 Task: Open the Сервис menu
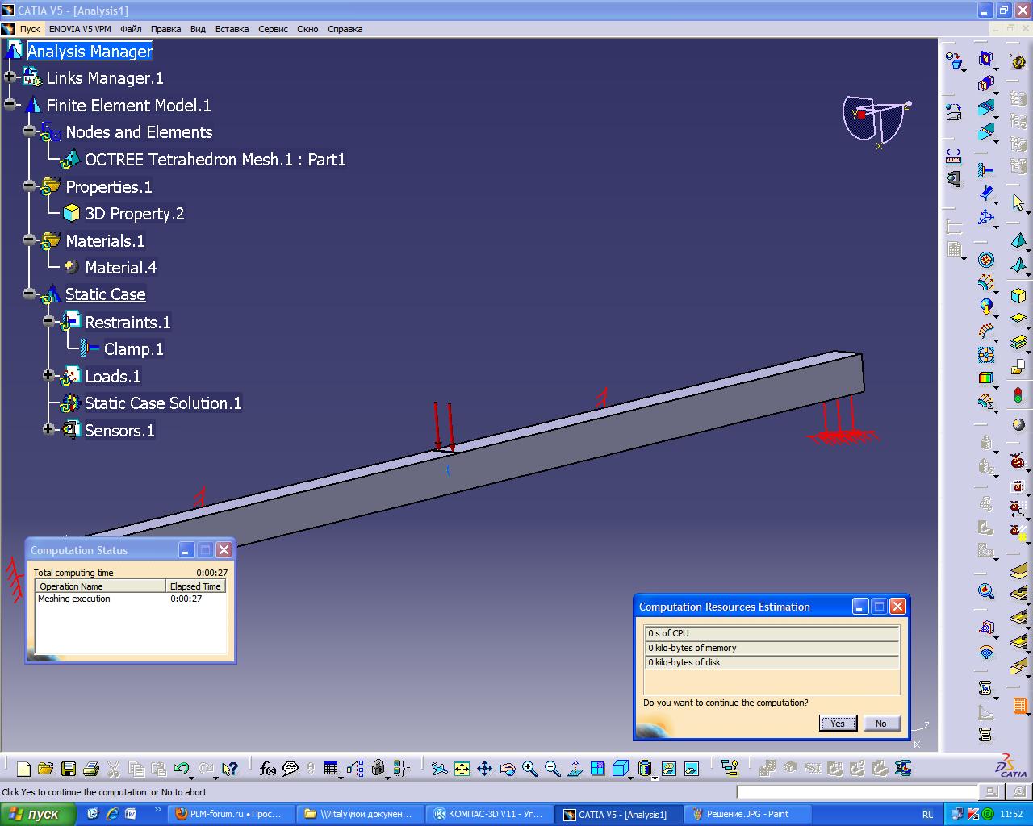tap(273, 29)
